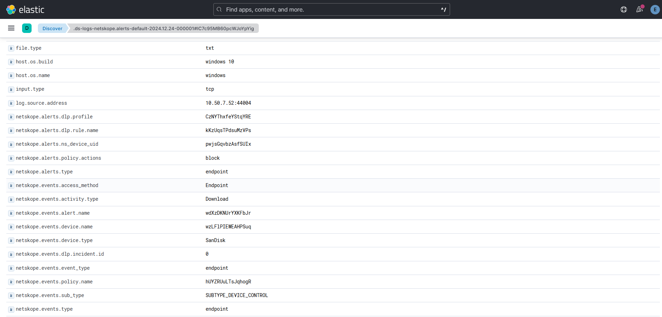Click keyword icon for file.type
The width and height of the screenshot is (662, 317).
[11, 48]
